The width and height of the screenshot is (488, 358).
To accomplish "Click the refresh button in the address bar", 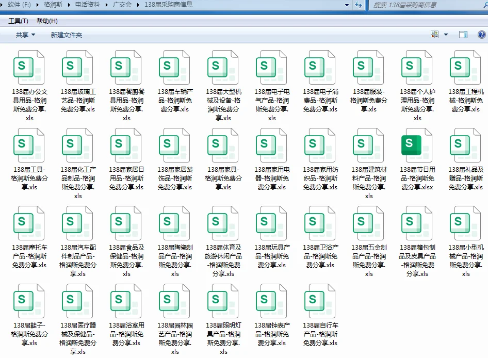I will point(359,6).
